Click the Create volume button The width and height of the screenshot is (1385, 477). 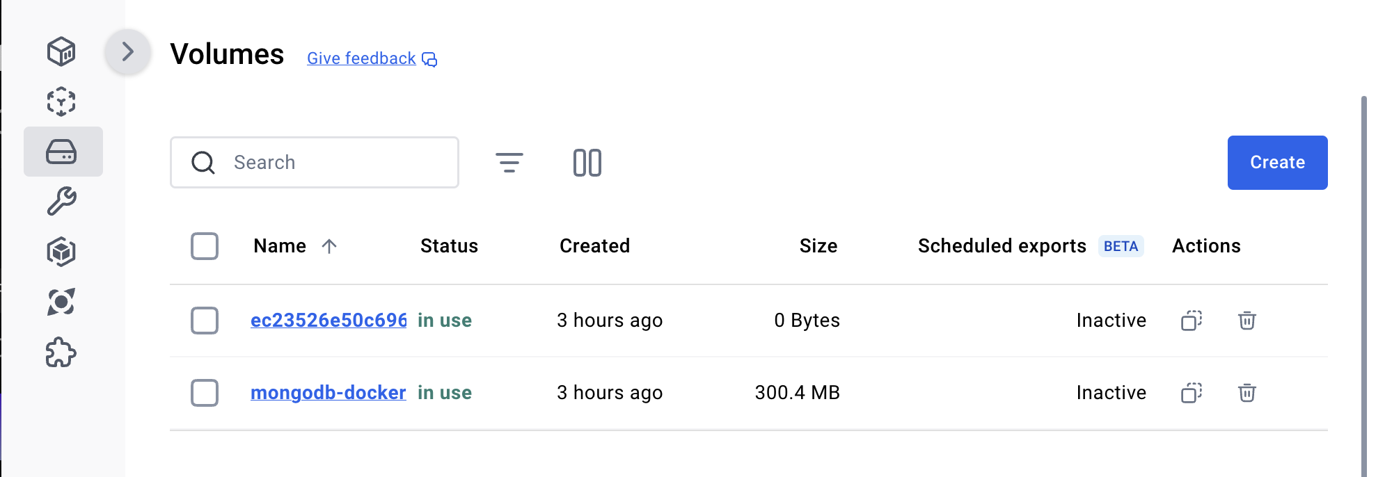[1278, 163]
